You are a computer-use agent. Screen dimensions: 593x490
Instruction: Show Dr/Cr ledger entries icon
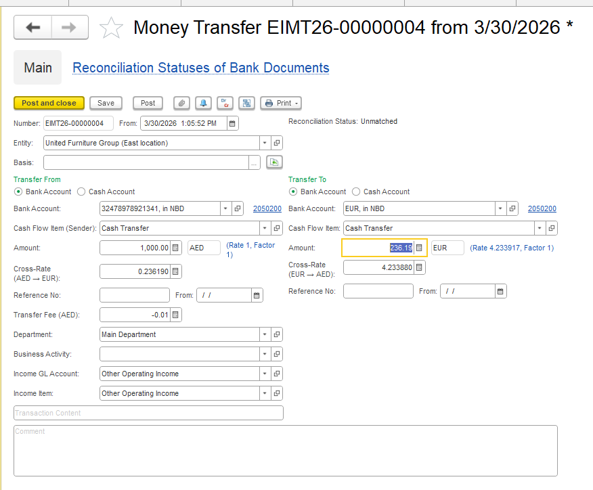(x=225, y=103)
